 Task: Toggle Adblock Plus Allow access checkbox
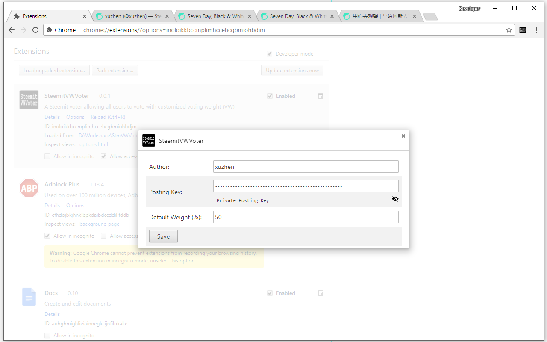tap(103, 236)
